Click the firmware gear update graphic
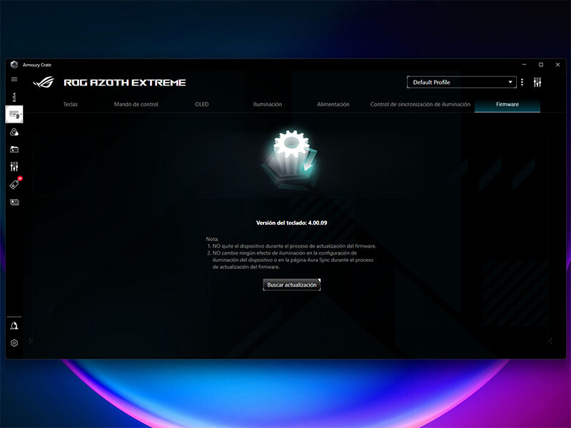571x428 pixels. tap(290, 160)
